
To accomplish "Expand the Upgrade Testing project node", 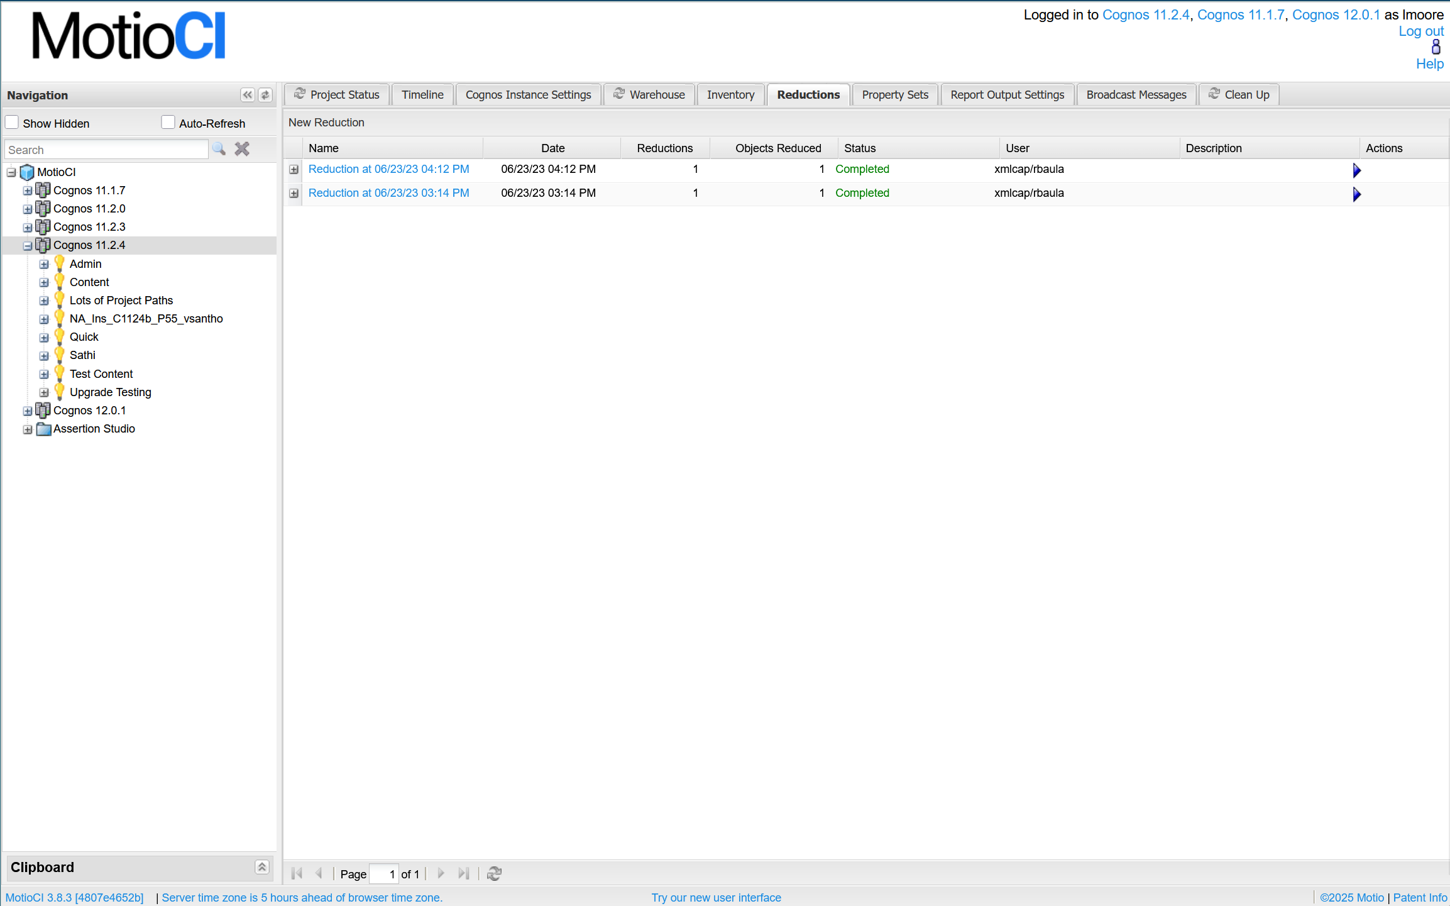I will pos(44,392).
